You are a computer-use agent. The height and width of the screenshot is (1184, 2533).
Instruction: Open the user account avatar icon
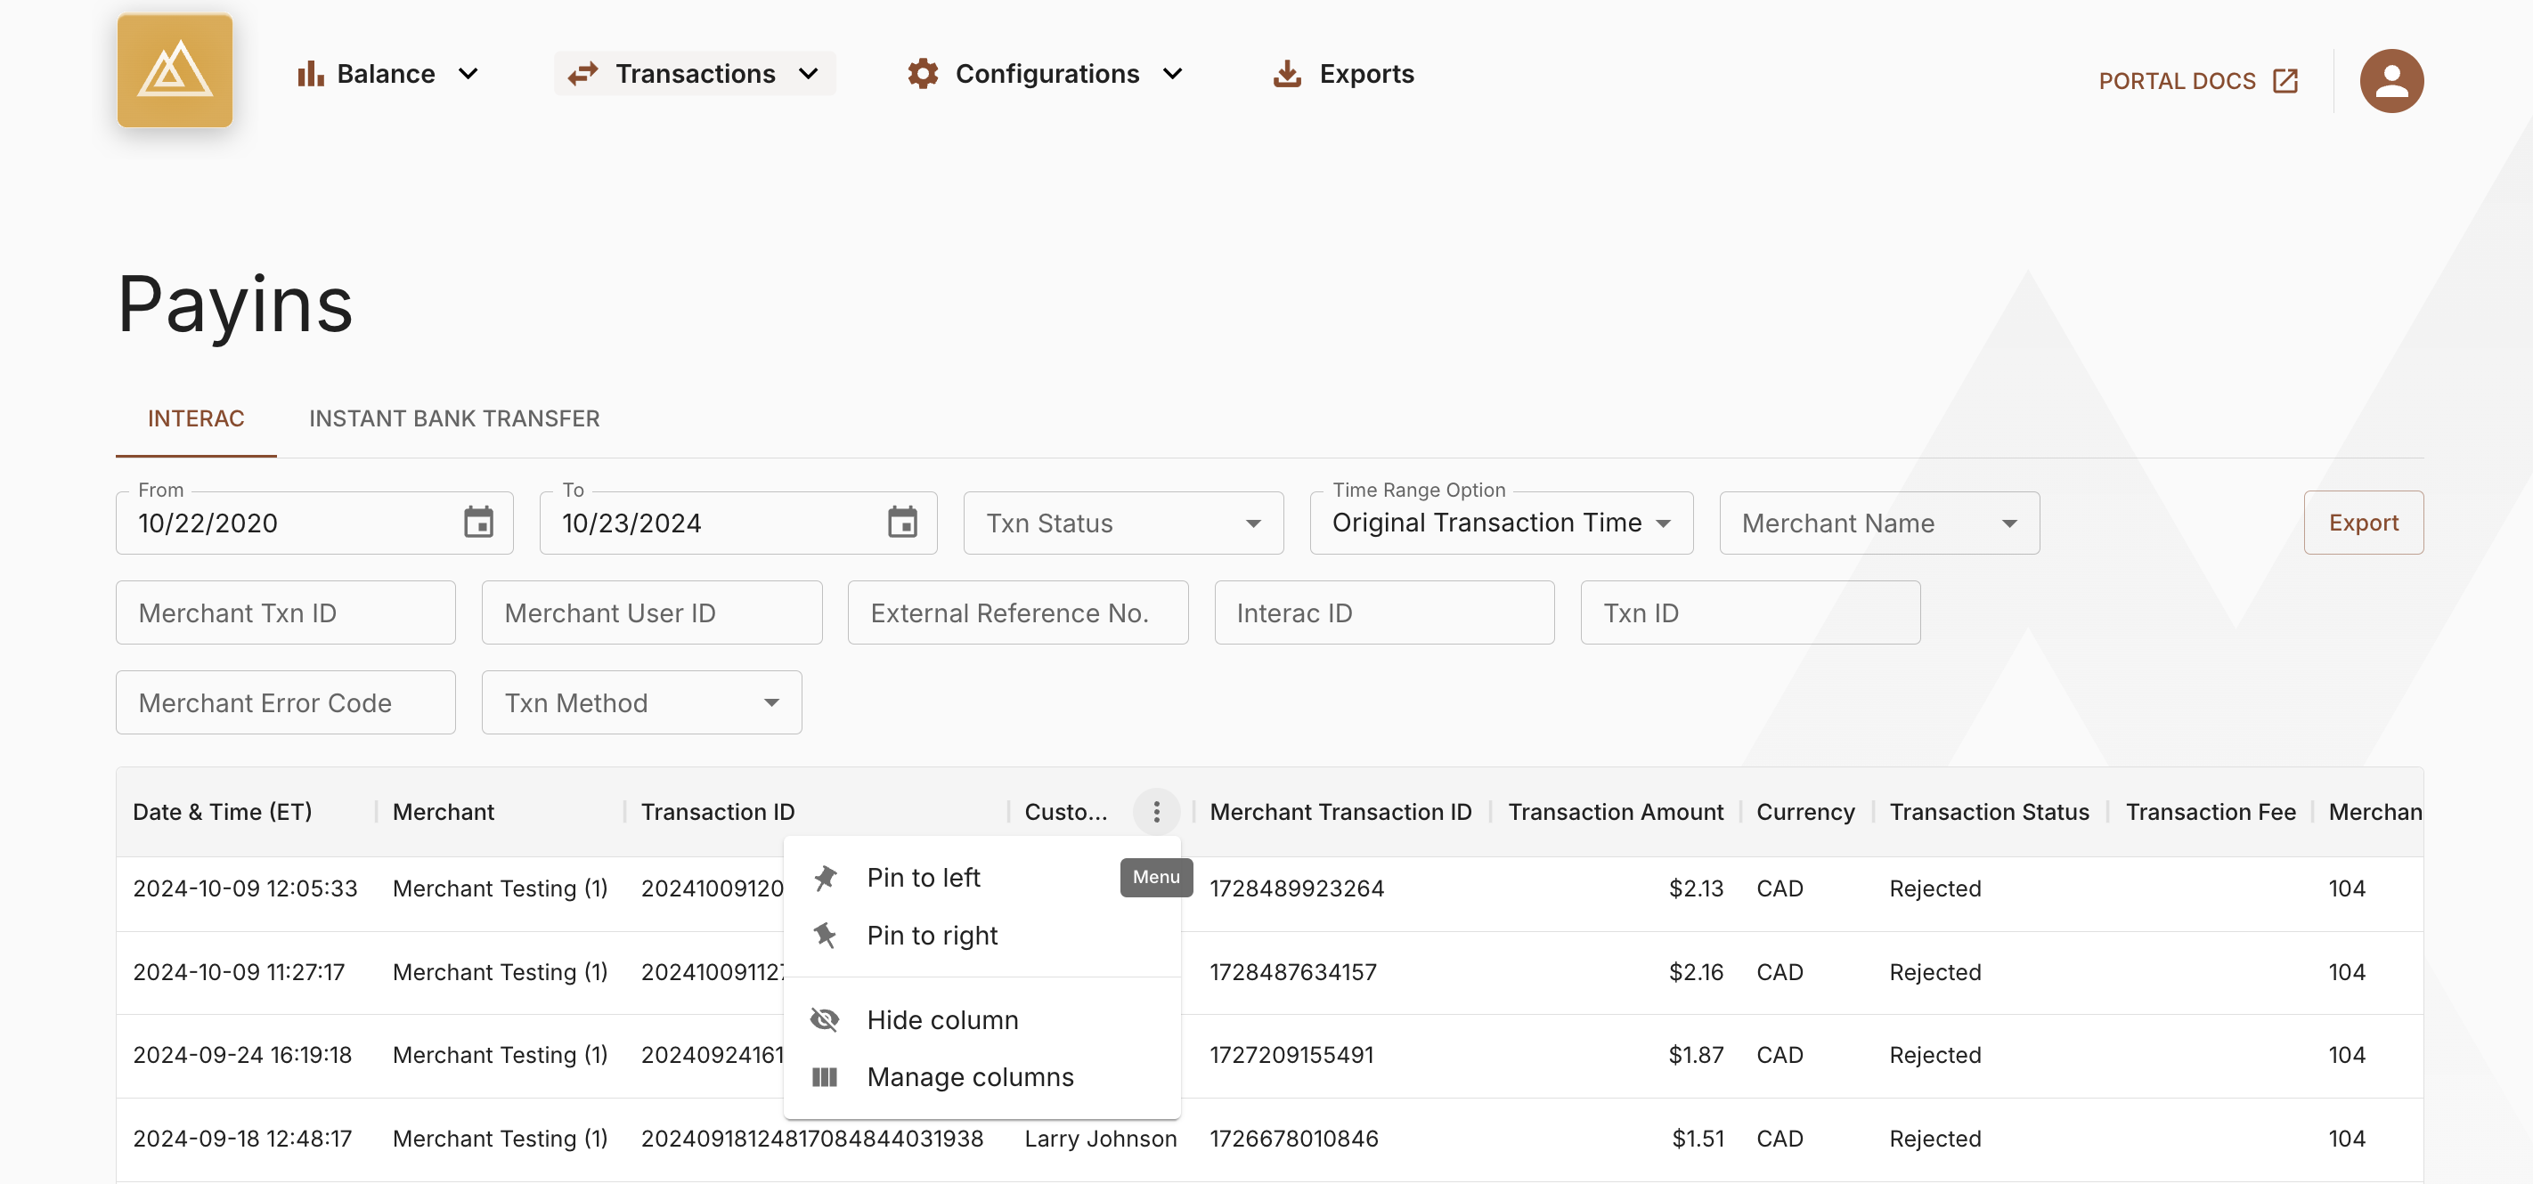(2390, 81)
